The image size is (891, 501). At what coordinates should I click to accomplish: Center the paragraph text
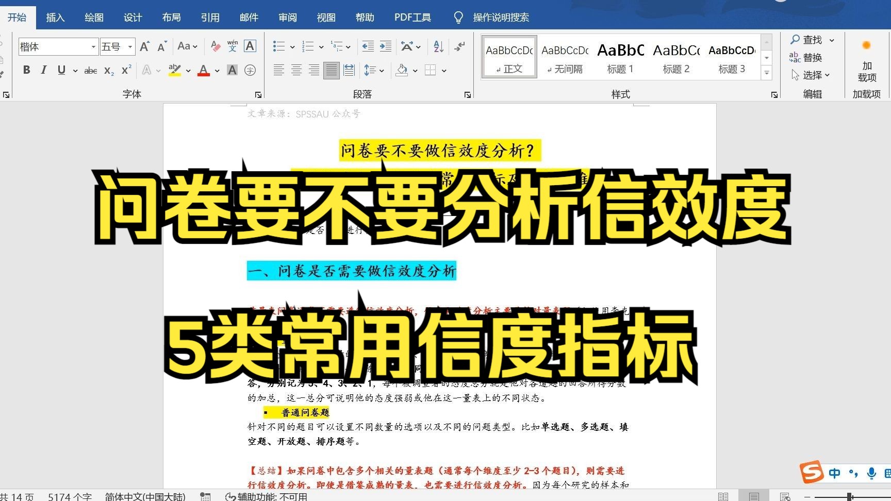pyautogui.click(x=296, y=70)
